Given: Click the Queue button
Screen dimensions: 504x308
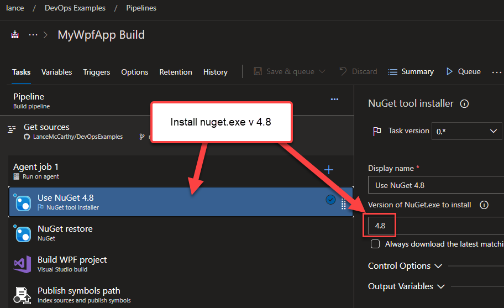Looking at the screenshot, I should pos(463,71).
